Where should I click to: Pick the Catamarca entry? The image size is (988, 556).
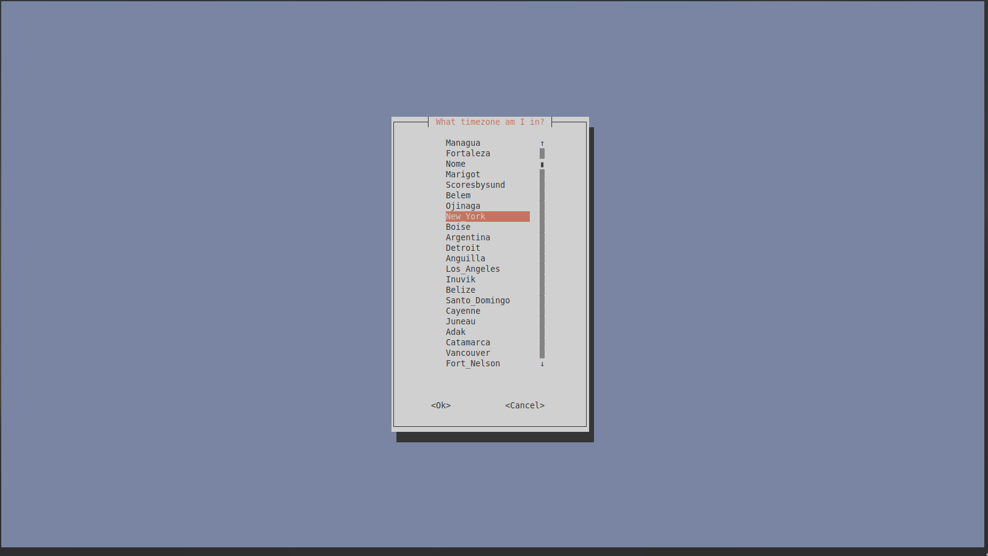pos(468,342)
